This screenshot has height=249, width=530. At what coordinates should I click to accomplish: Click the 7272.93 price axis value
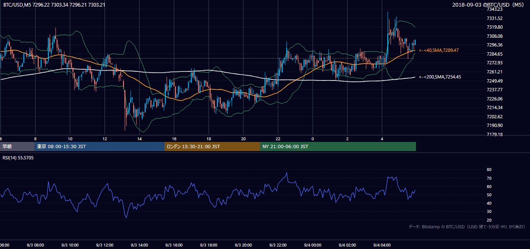click(x=494, y=63)
